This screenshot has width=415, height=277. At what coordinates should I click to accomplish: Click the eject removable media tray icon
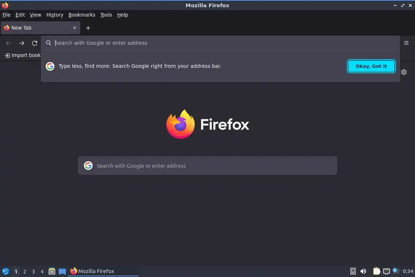353,271
